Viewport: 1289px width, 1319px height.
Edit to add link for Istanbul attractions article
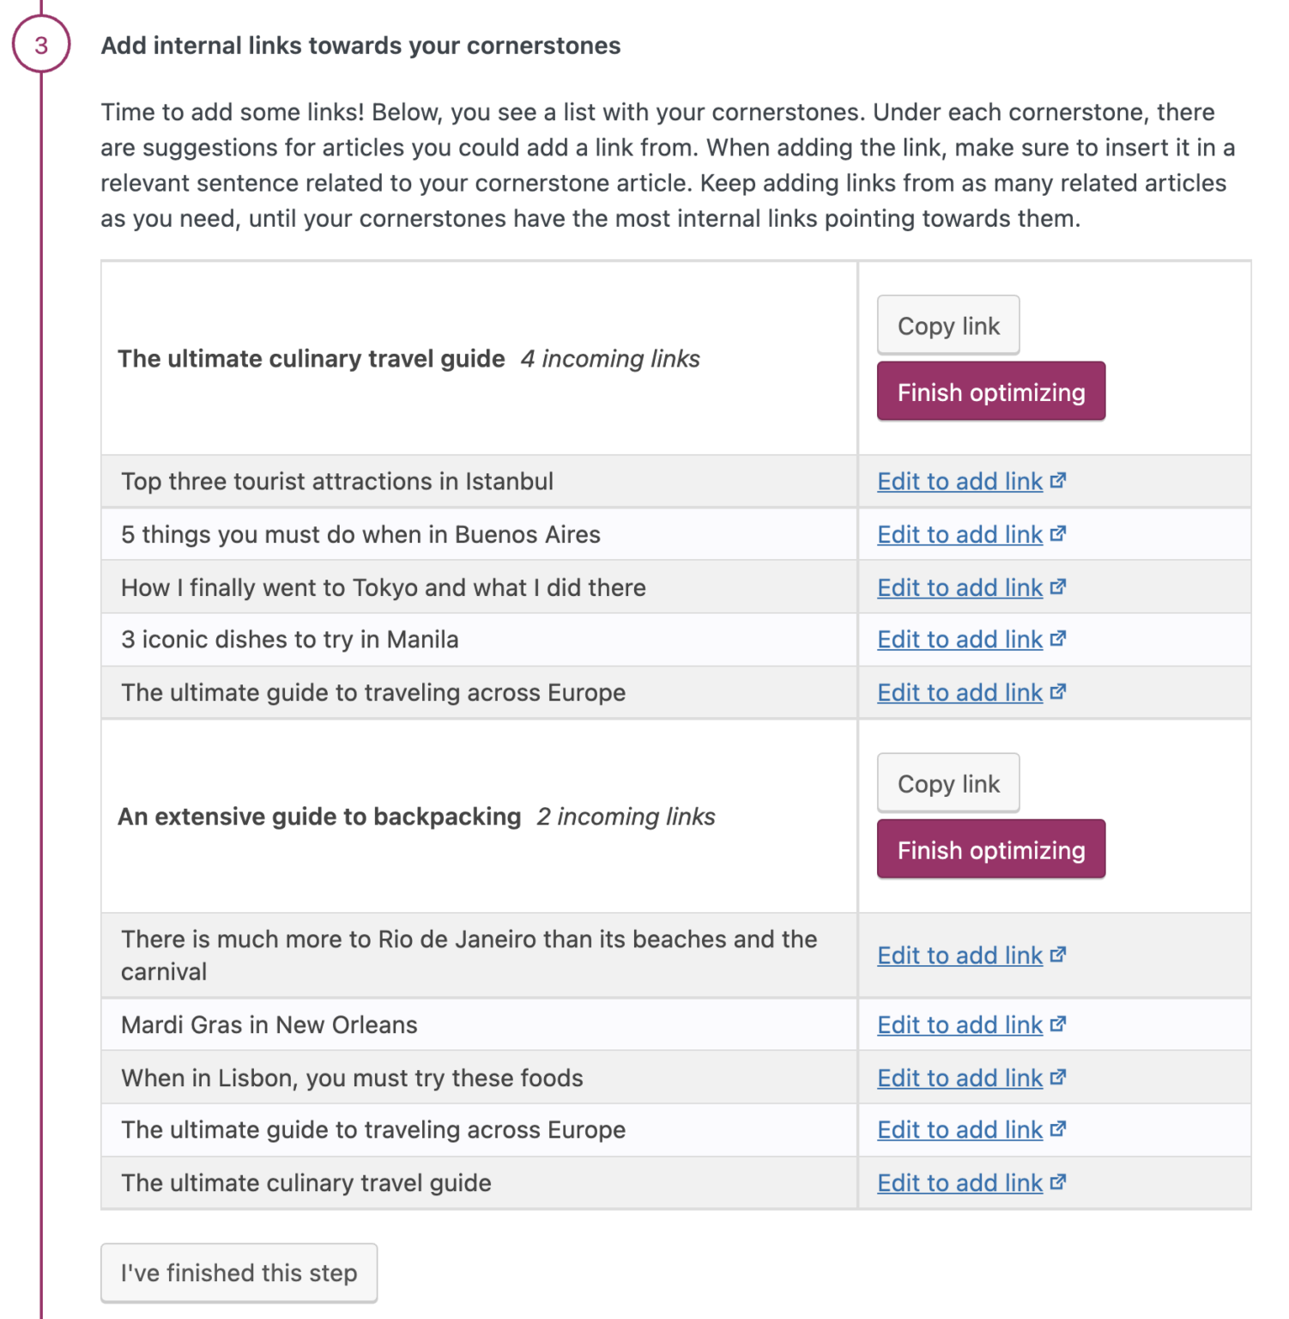(x=959, y=481)
